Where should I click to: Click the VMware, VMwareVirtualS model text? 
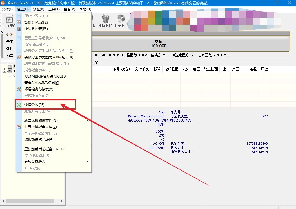coord(146,116)
